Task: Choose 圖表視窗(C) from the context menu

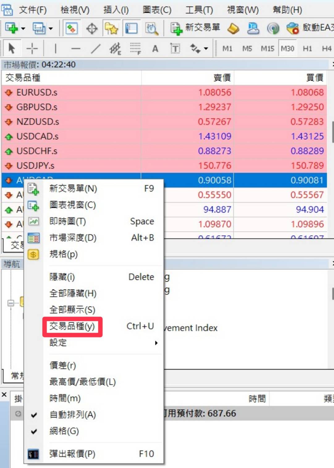Action: pos(94,205)
